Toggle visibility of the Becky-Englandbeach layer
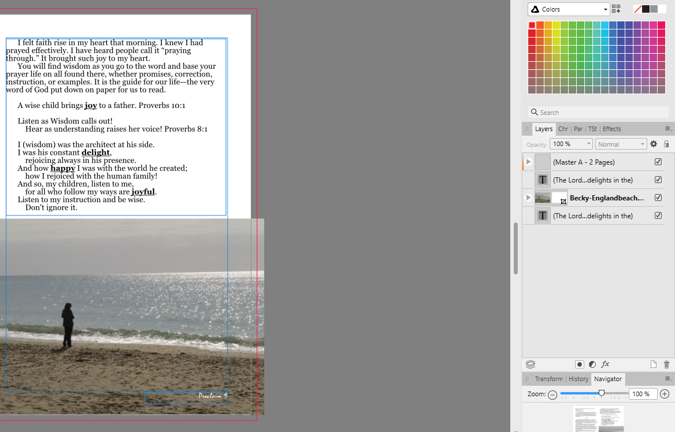675x432 pixels. pyautogui.click(x=658, y=198)
